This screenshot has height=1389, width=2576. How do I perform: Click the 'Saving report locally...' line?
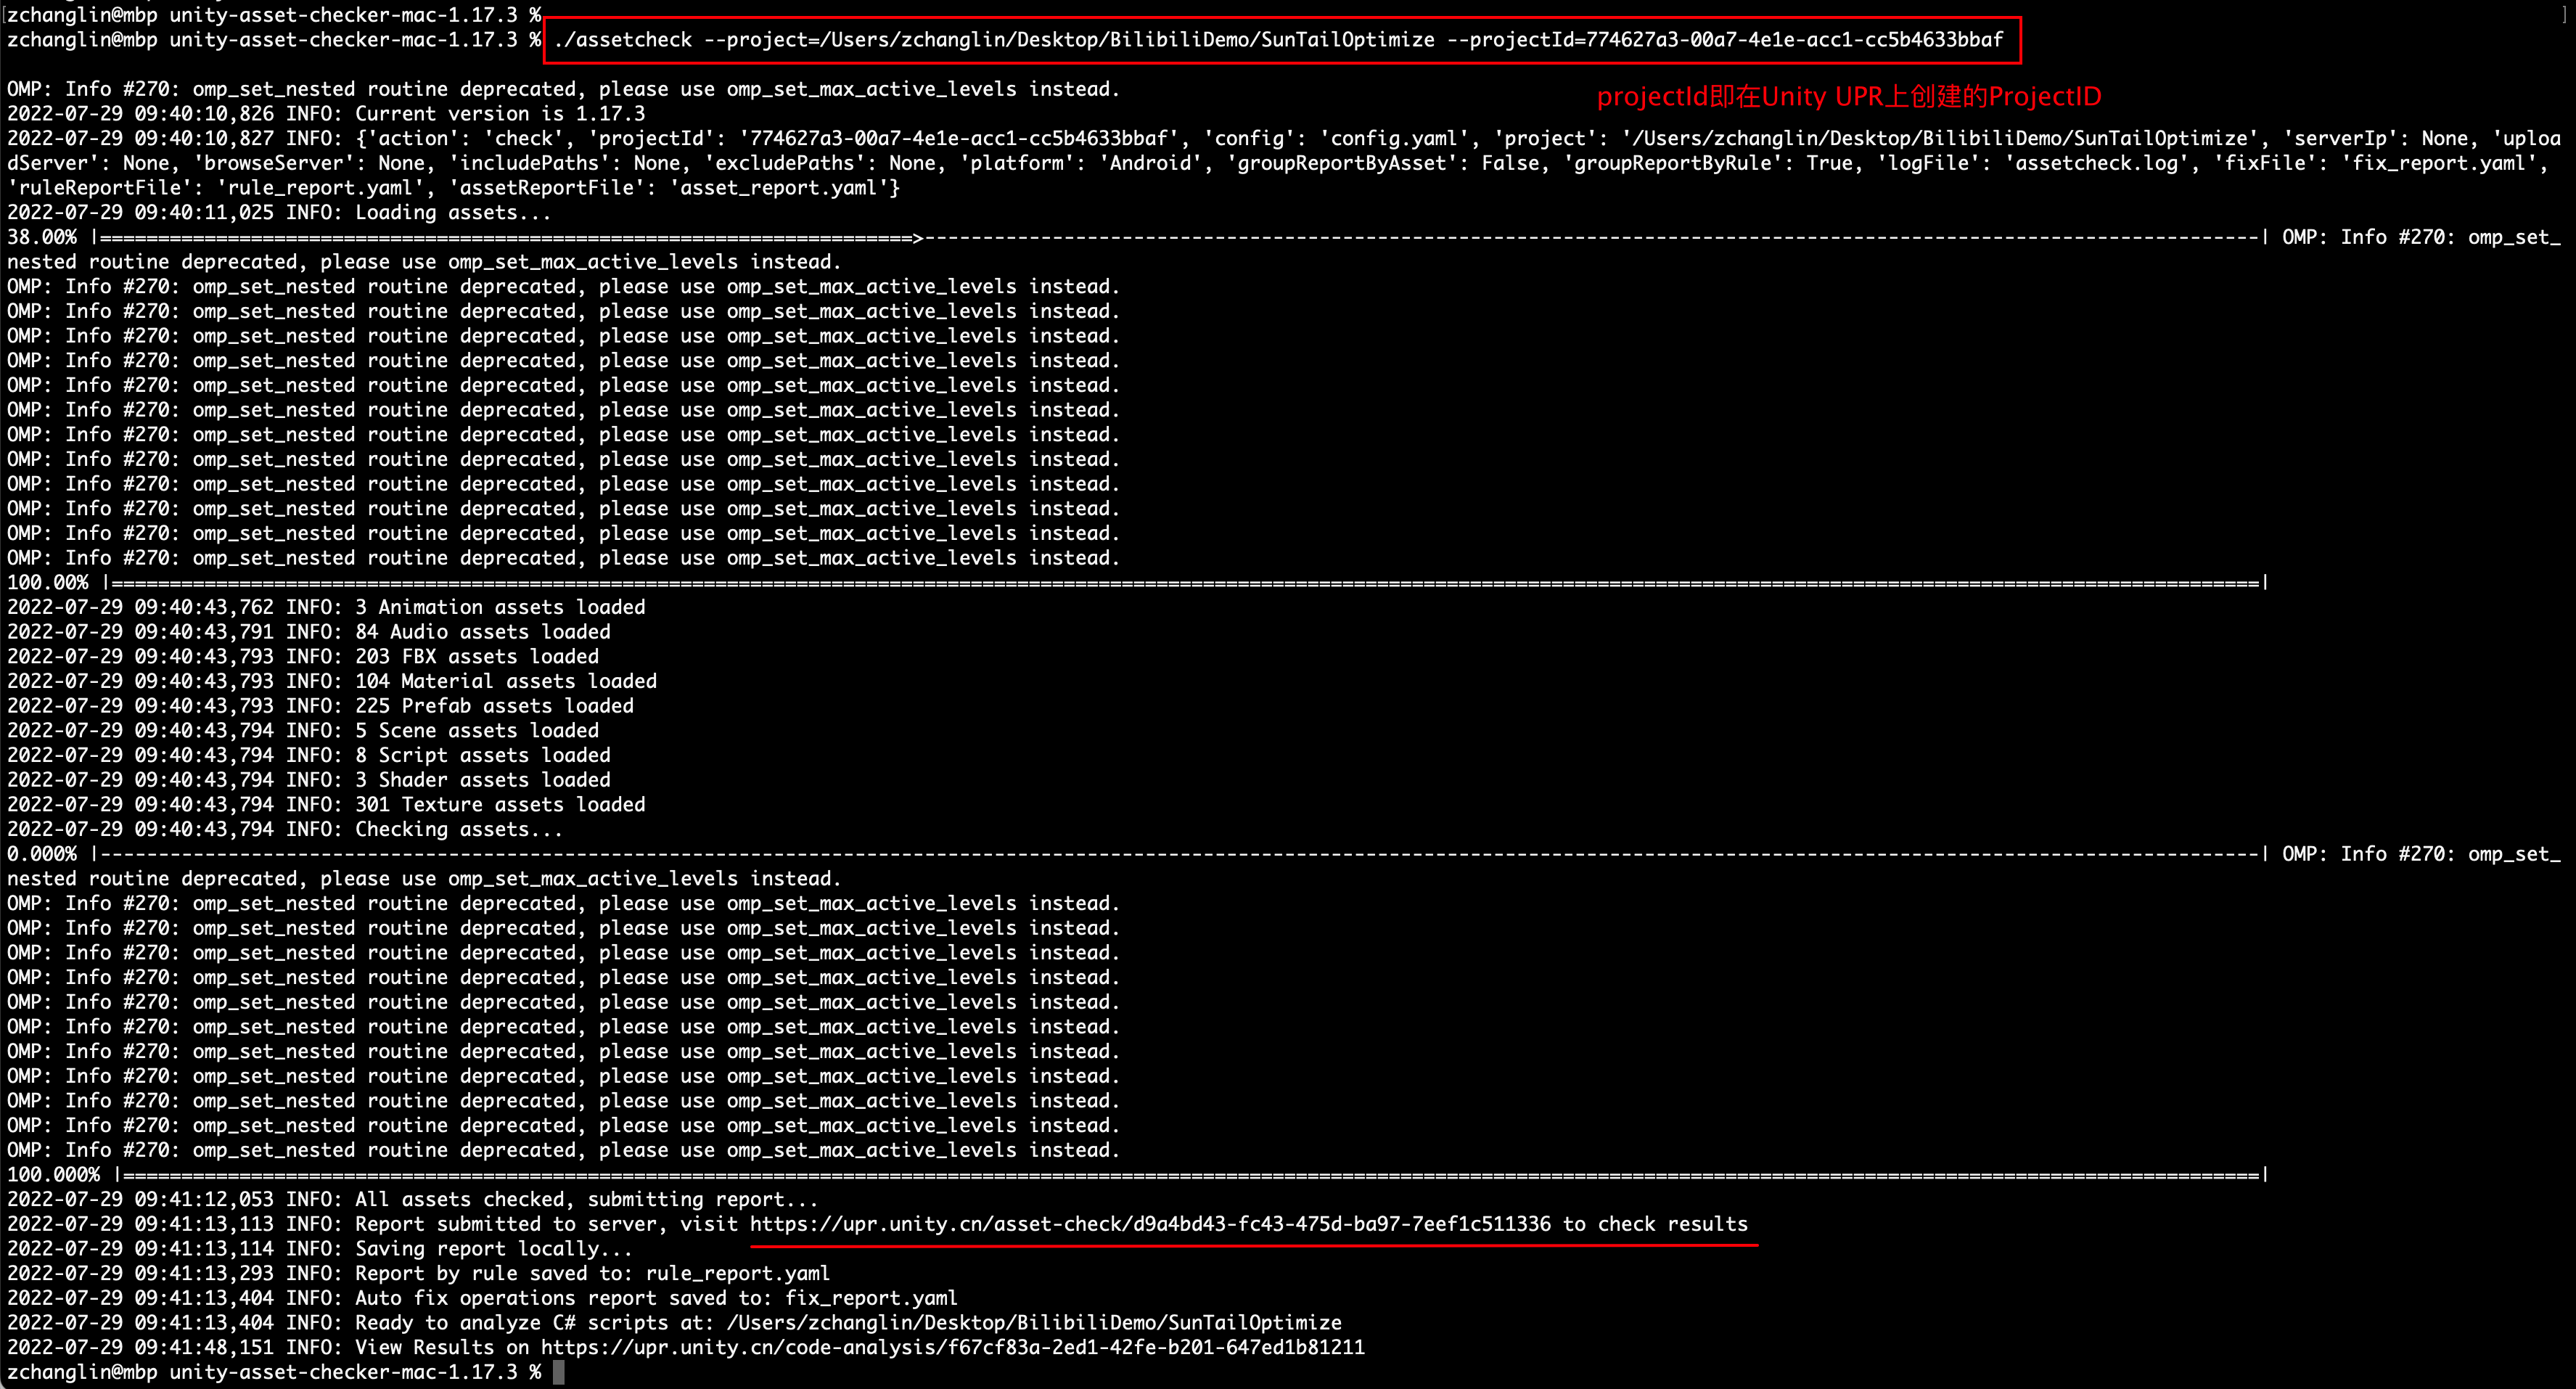point(493,1249)
